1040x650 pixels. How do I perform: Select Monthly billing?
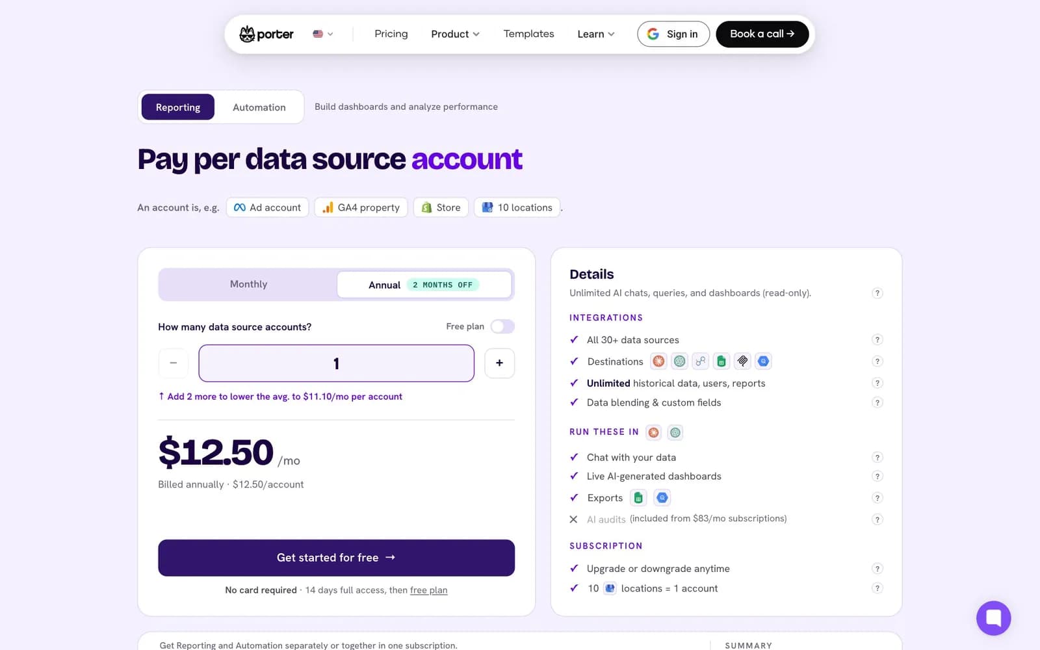(248, 284)
